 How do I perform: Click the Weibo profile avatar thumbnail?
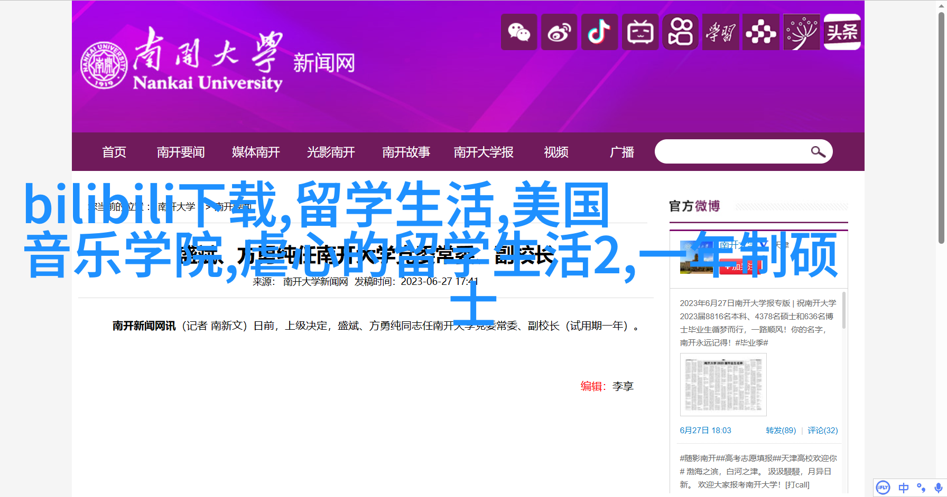pos(697,257)
